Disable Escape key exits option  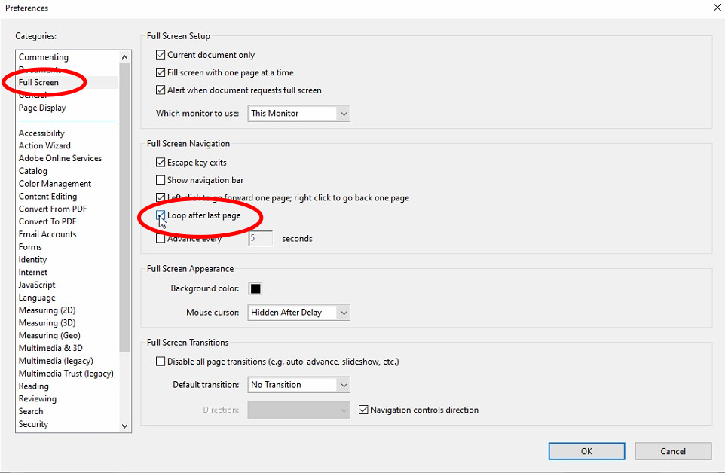[x=161, y=163]
